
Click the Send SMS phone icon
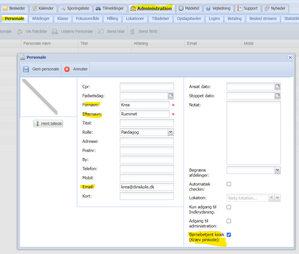(133, 31)
